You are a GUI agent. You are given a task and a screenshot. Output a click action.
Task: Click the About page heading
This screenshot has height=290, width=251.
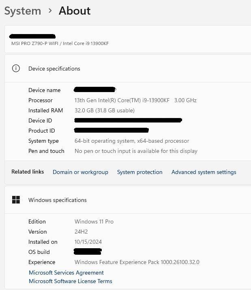click(x=75, y=11)
